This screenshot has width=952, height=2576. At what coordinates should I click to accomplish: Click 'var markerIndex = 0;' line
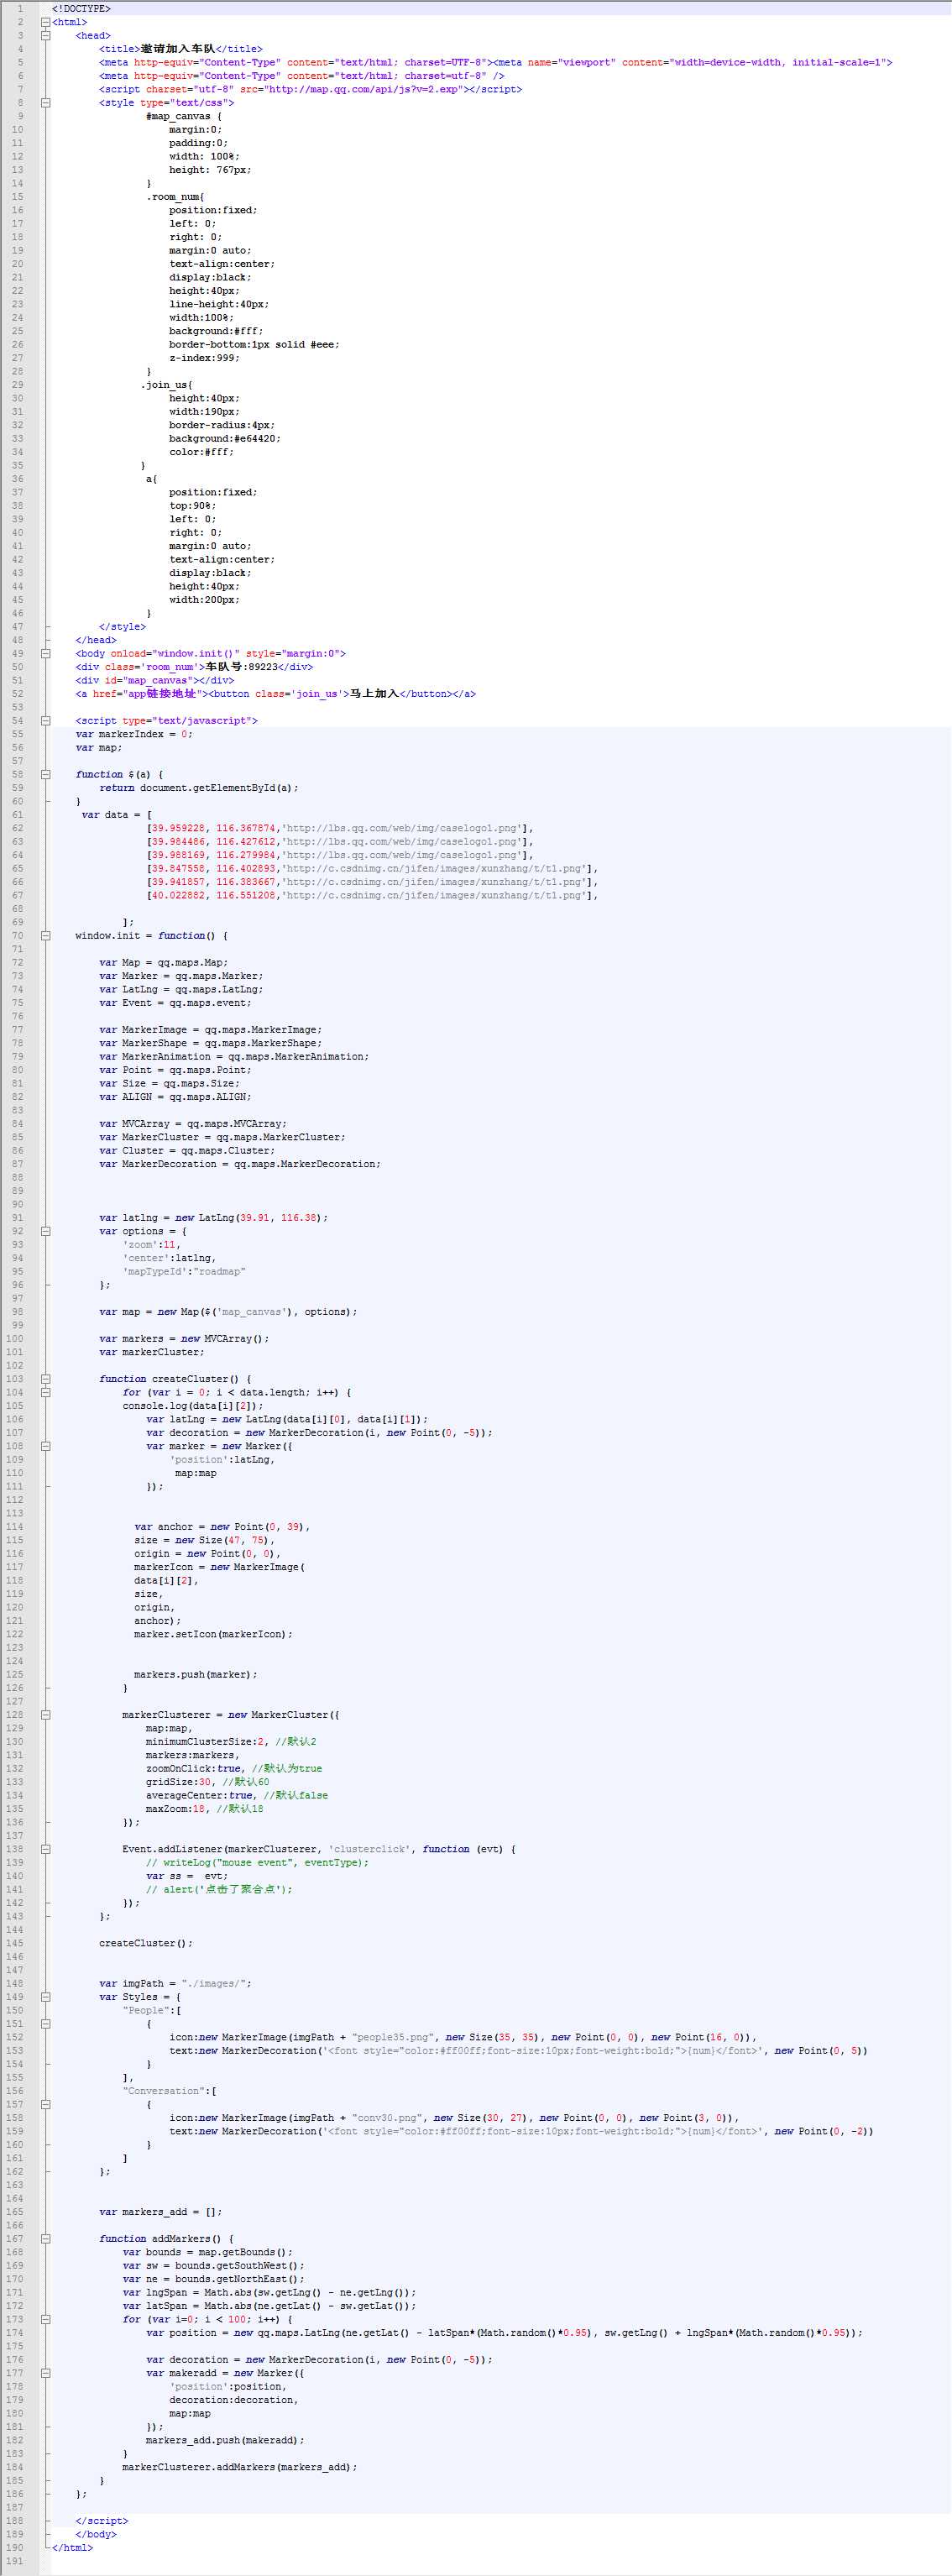134,734
